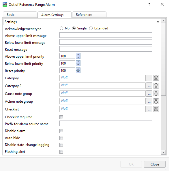Click the Action note group Null field
Screen dimensions: 169x171
coord(102,101)
